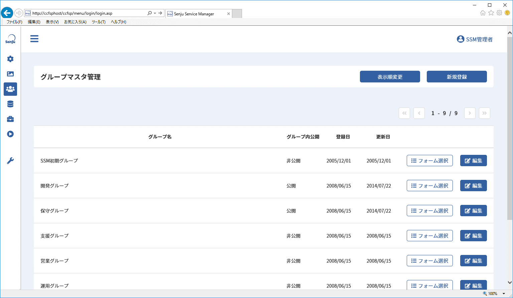Edit the 支援グループ row
Viewport: 513px width, 298px height.
coord(474,236)
